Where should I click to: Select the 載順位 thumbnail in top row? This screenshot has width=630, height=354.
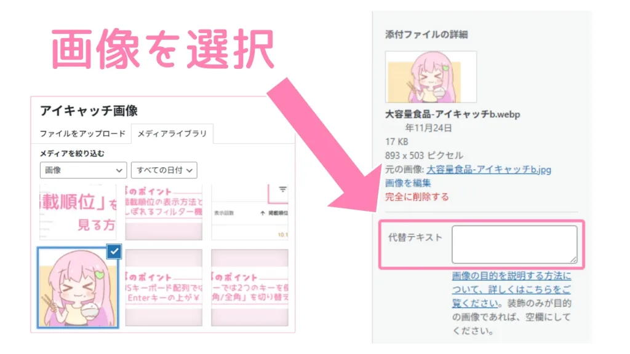(x=78, y=212)
